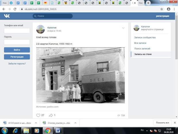Reload the page in browser
This screenshot has height=134, width=178.
coord(15,9)
